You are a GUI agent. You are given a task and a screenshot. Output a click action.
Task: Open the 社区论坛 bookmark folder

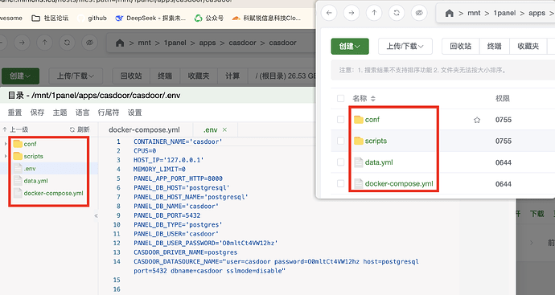click(x=50, y=18)
